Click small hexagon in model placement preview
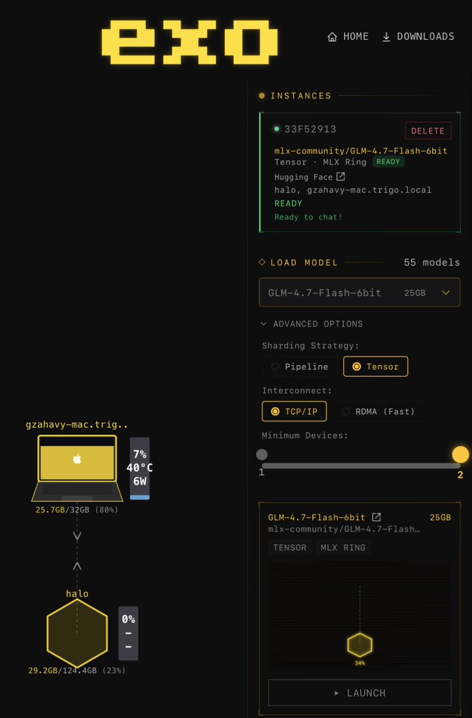 click(x=360, y=645)
